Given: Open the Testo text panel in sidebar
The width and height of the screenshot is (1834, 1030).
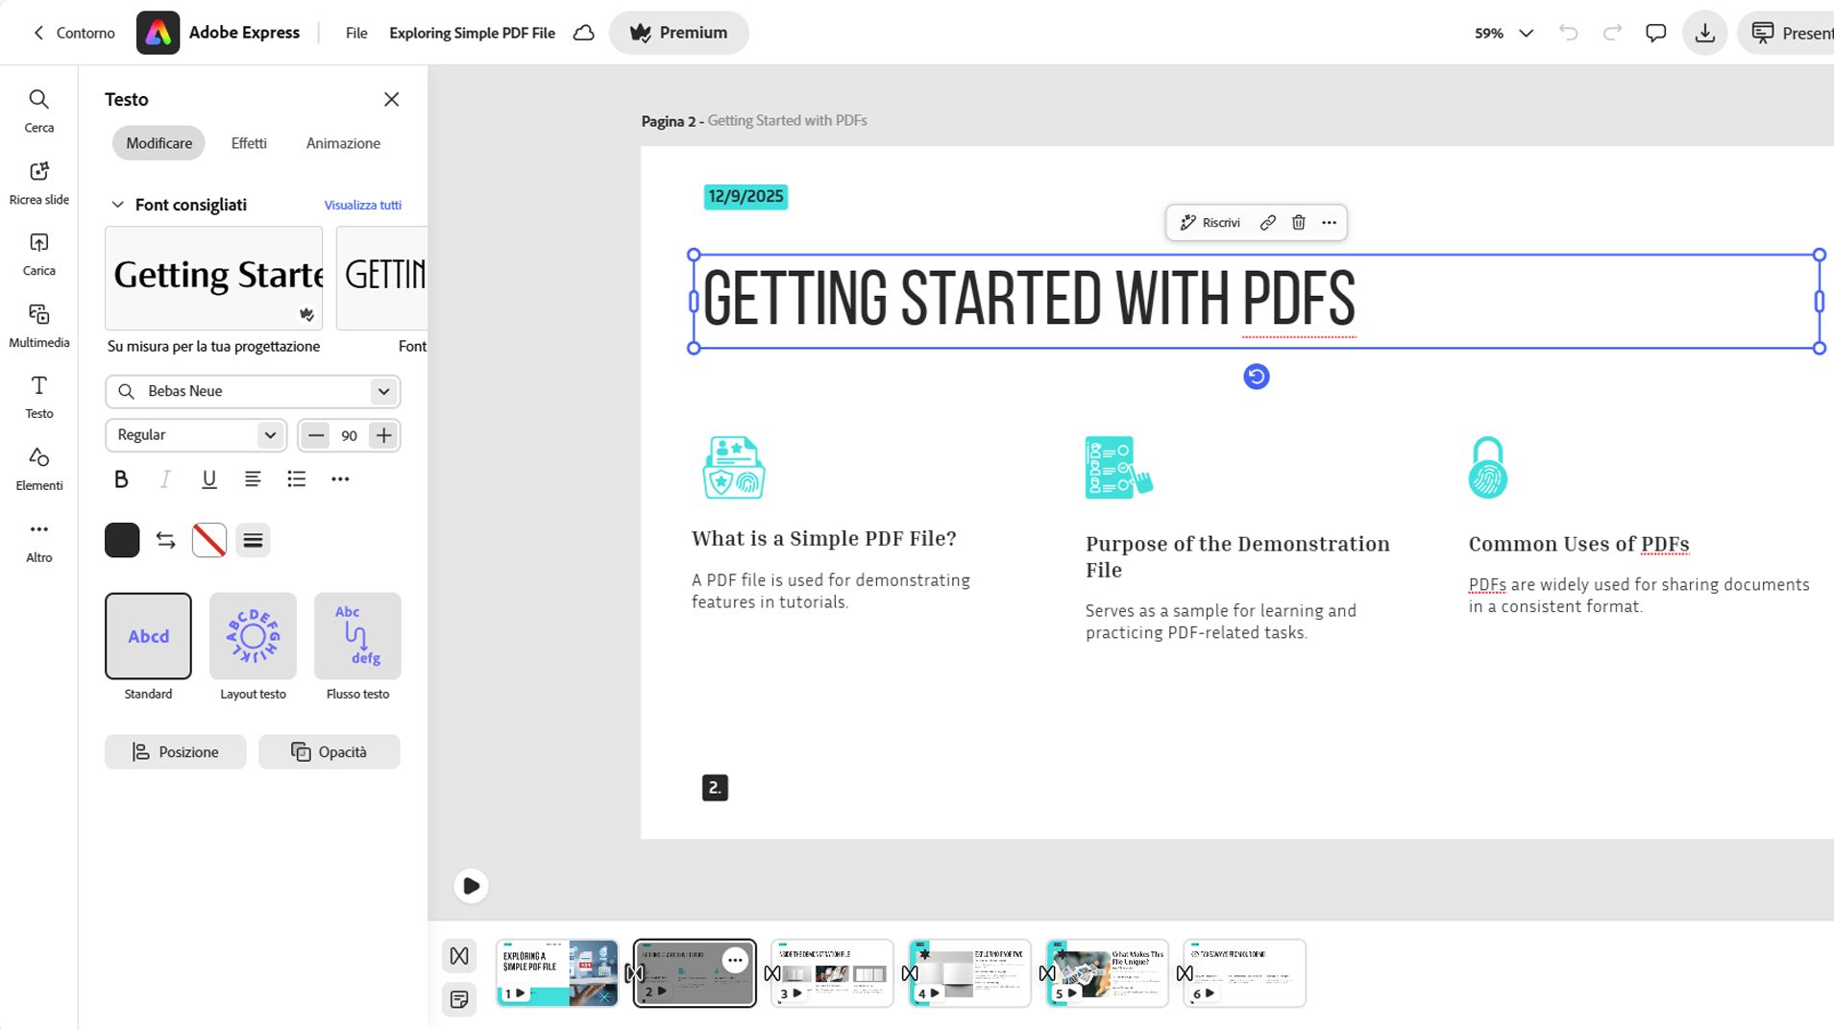Looking at the screenshot, I should click(x=38, y=397).
